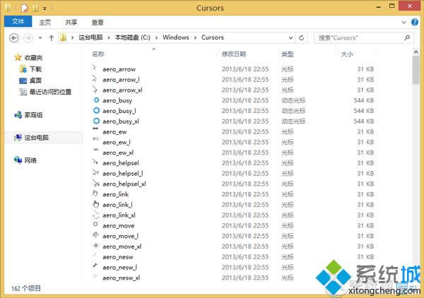Select the aero_helpsel cursor icon
This screenshot has height=298, width=424.
click(x=95, y=162)
